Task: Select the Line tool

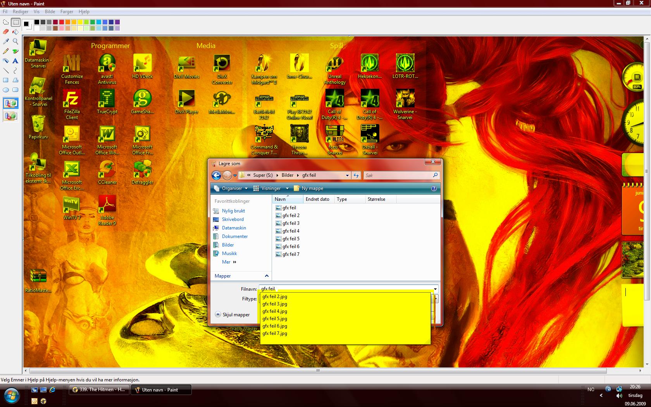Action: (x=6, y=71)
